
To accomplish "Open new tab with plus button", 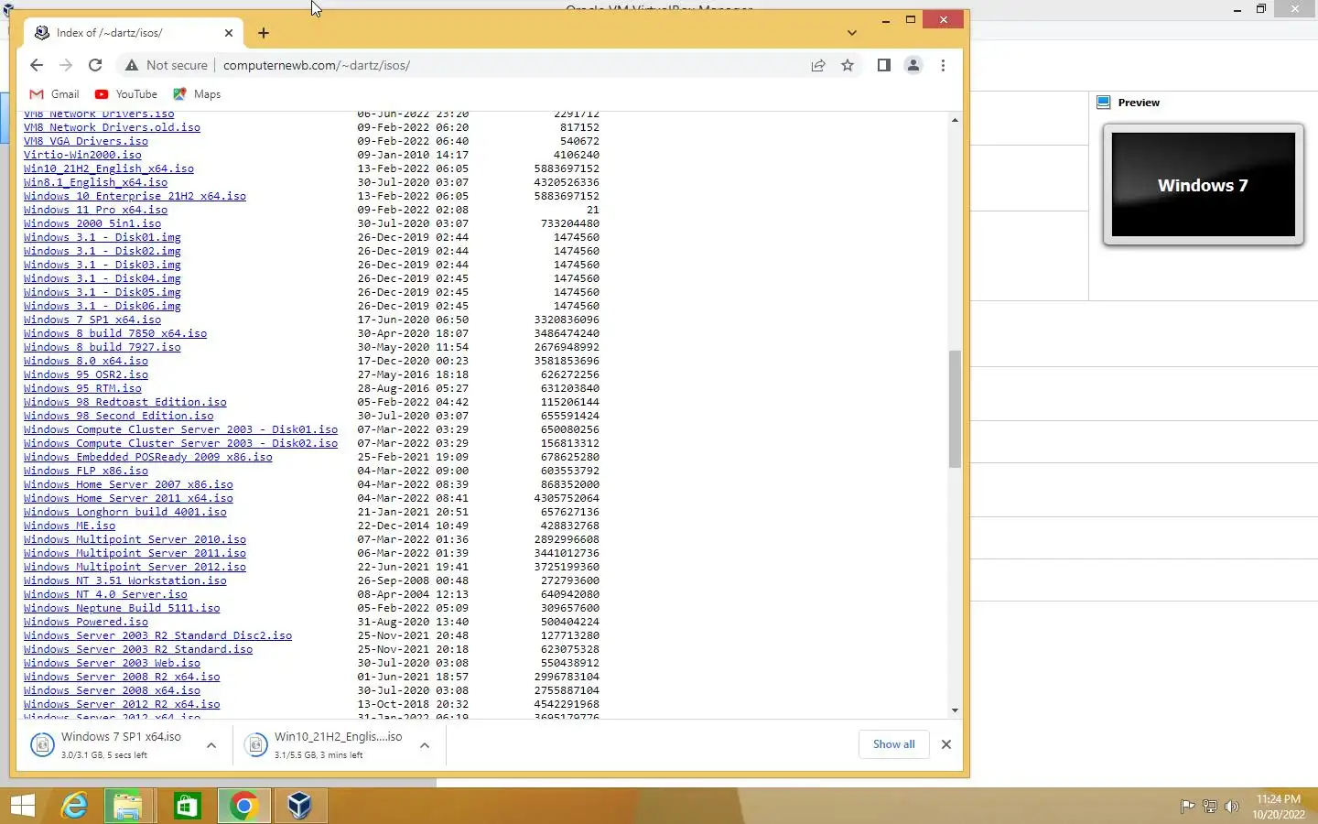I will pyautogui.click(x=264, y=33).
